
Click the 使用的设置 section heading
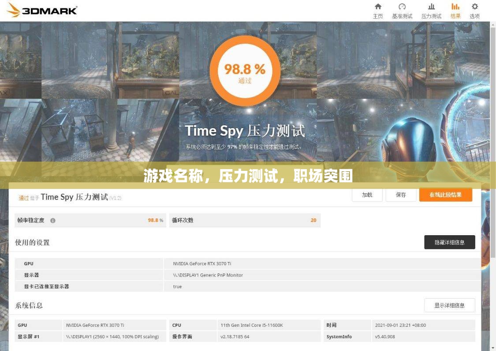coord(32,242)
